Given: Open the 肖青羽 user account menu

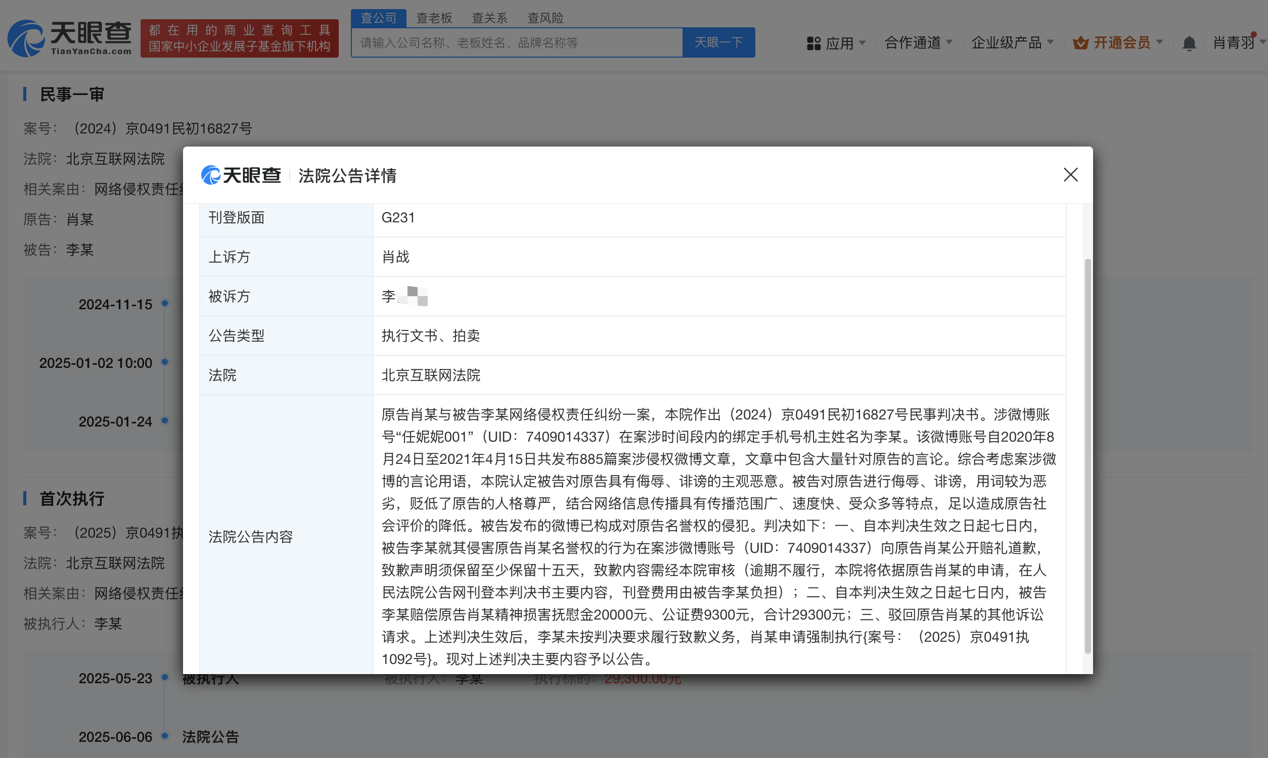Looking at the screenshot, I should (x=1233, y=43).
